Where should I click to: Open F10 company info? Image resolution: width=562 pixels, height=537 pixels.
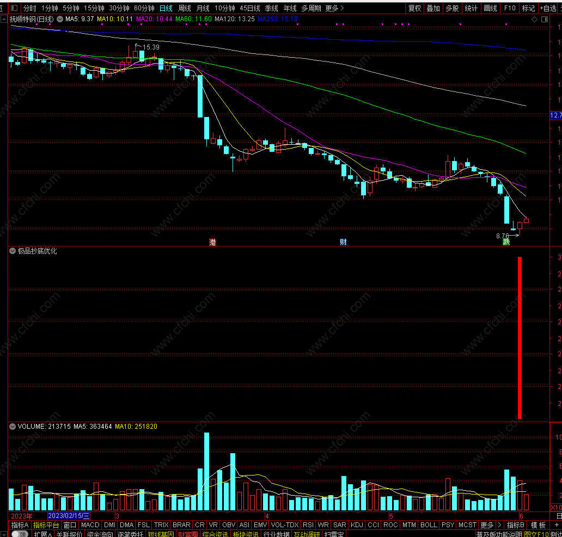point(510,8)
